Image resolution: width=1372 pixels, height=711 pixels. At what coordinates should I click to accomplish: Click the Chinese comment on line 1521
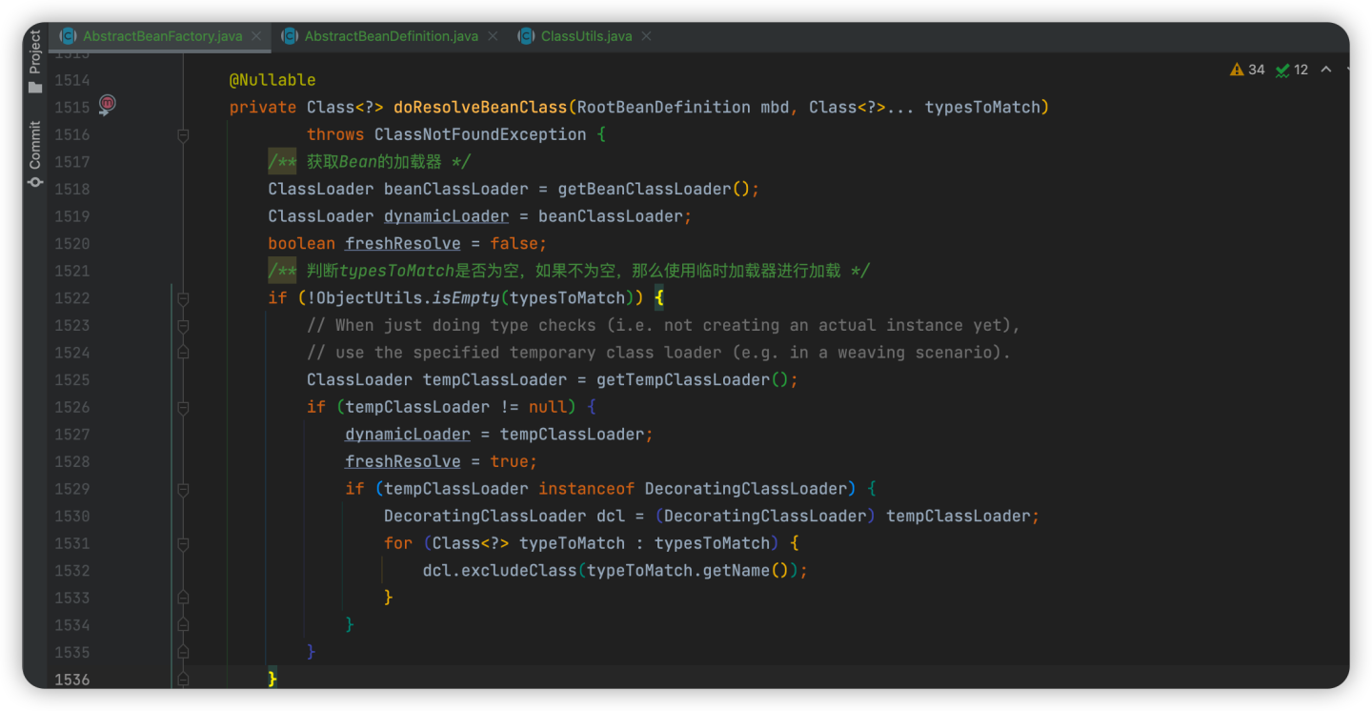pos(568,271)
